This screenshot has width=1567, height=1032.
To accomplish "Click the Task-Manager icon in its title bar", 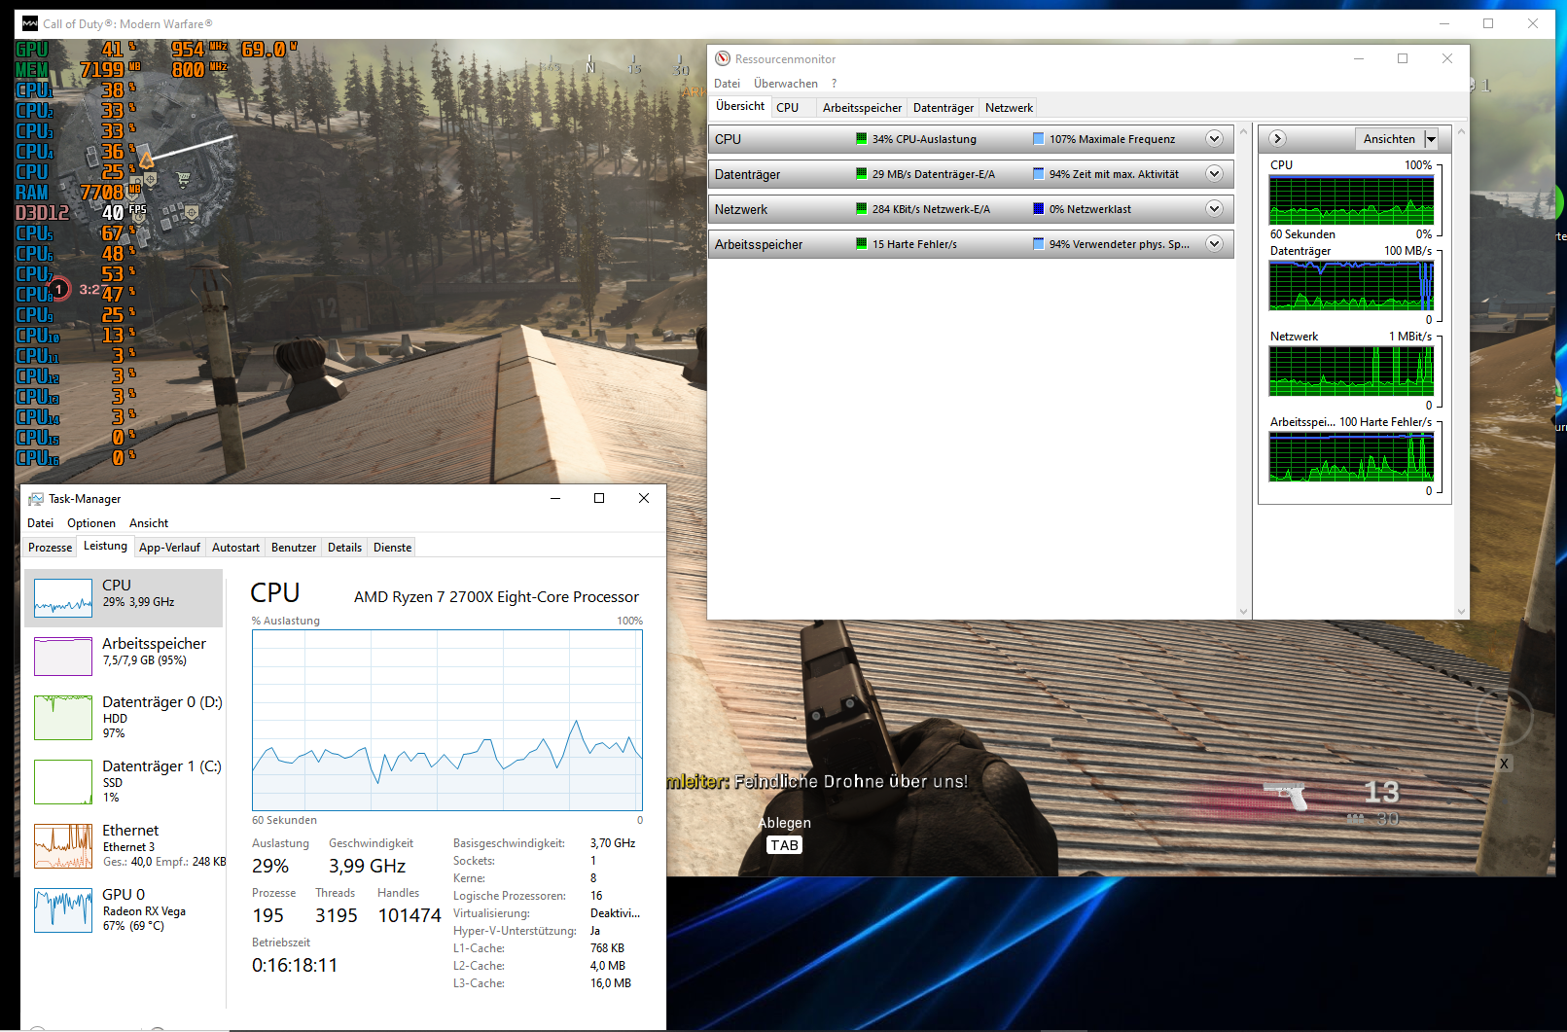I will coord(36,499).
